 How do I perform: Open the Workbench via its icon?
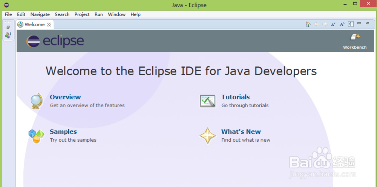click(x=355, y=37)
